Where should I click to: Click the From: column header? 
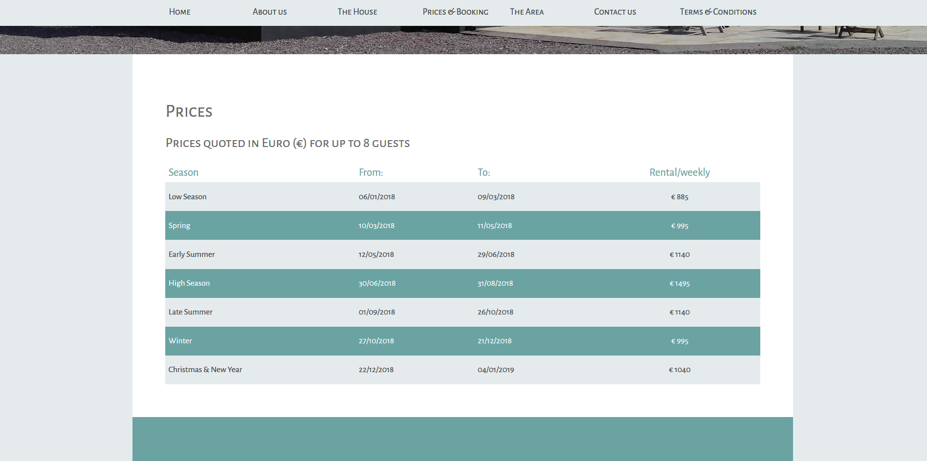371,172
